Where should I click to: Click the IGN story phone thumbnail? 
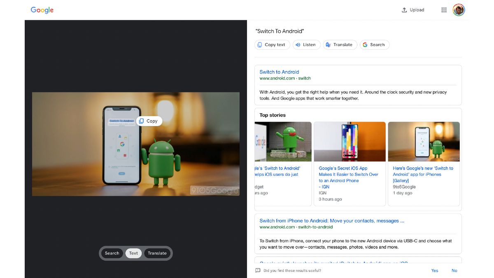[x=349, y=141]
